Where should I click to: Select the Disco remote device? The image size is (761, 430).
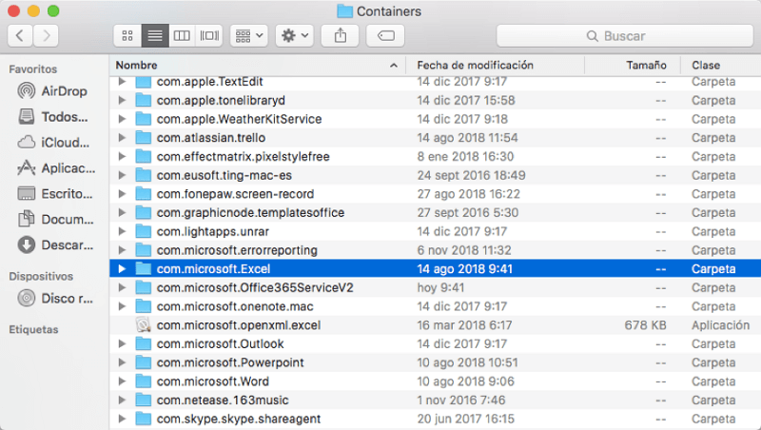55,299
